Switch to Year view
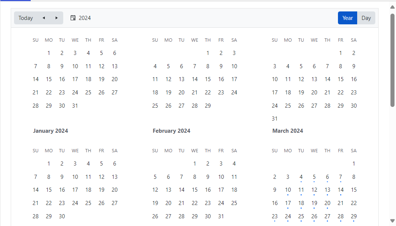This screenshot has height=226, width=396. [x=348, y=18]
